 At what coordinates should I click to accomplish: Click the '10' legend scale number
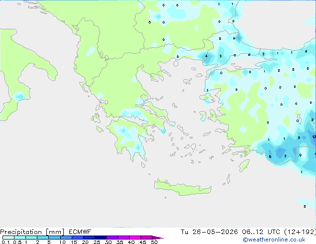[62, 242]
